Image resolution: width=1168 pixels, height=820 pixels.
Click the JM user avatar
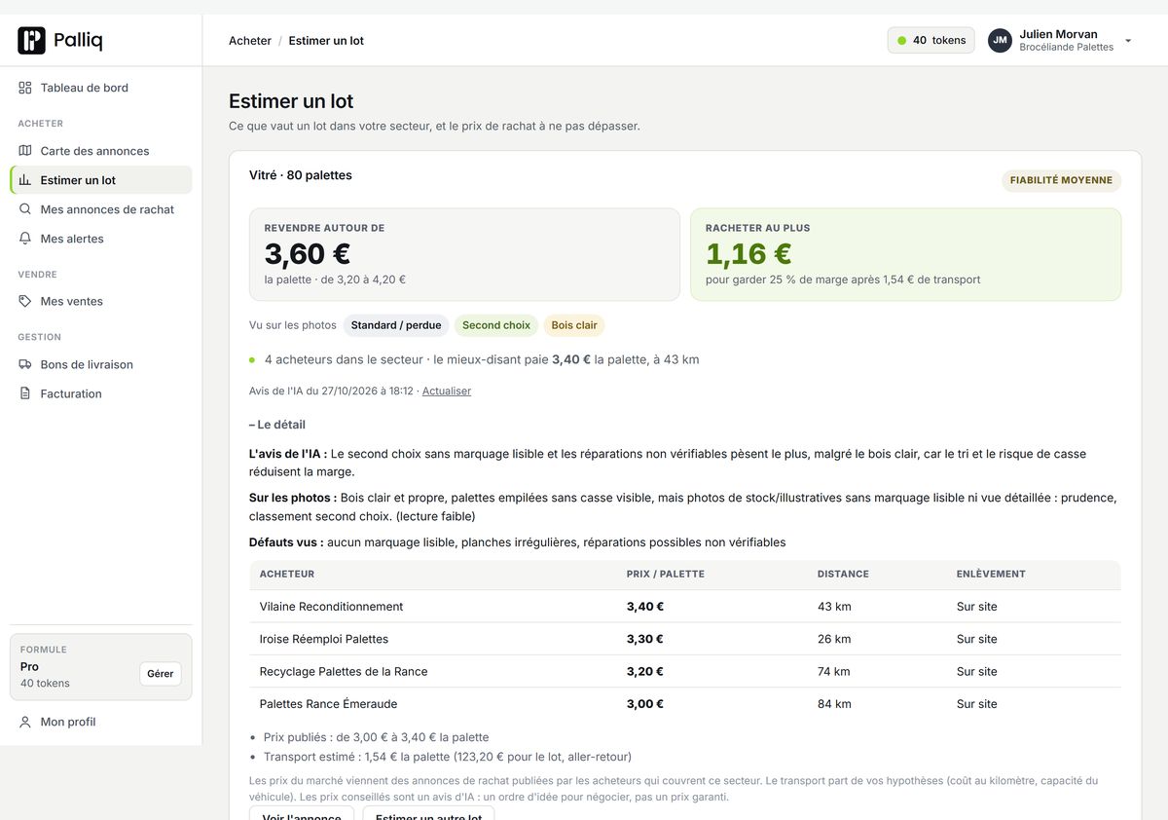coord(1000,40)
